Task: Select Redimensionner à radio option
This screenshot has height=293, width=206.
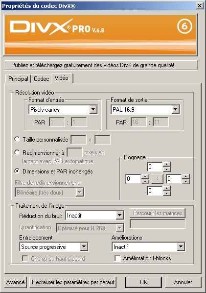Action: click(x=17, y=153)
